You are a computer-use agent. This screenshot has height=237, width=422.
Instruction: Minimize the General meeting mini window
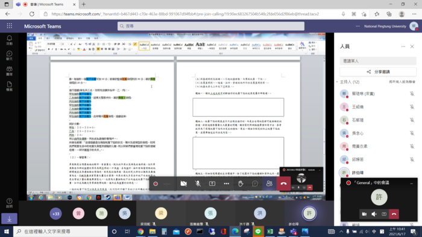click(x=411, y=183)
